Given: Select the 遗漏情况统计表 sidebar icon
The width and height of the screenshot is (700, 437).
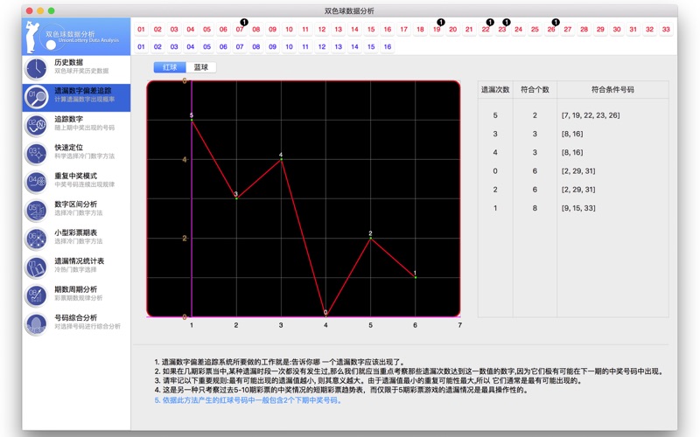Looking at the screenshot, I should pyautogui.click(x=36, y=267).
